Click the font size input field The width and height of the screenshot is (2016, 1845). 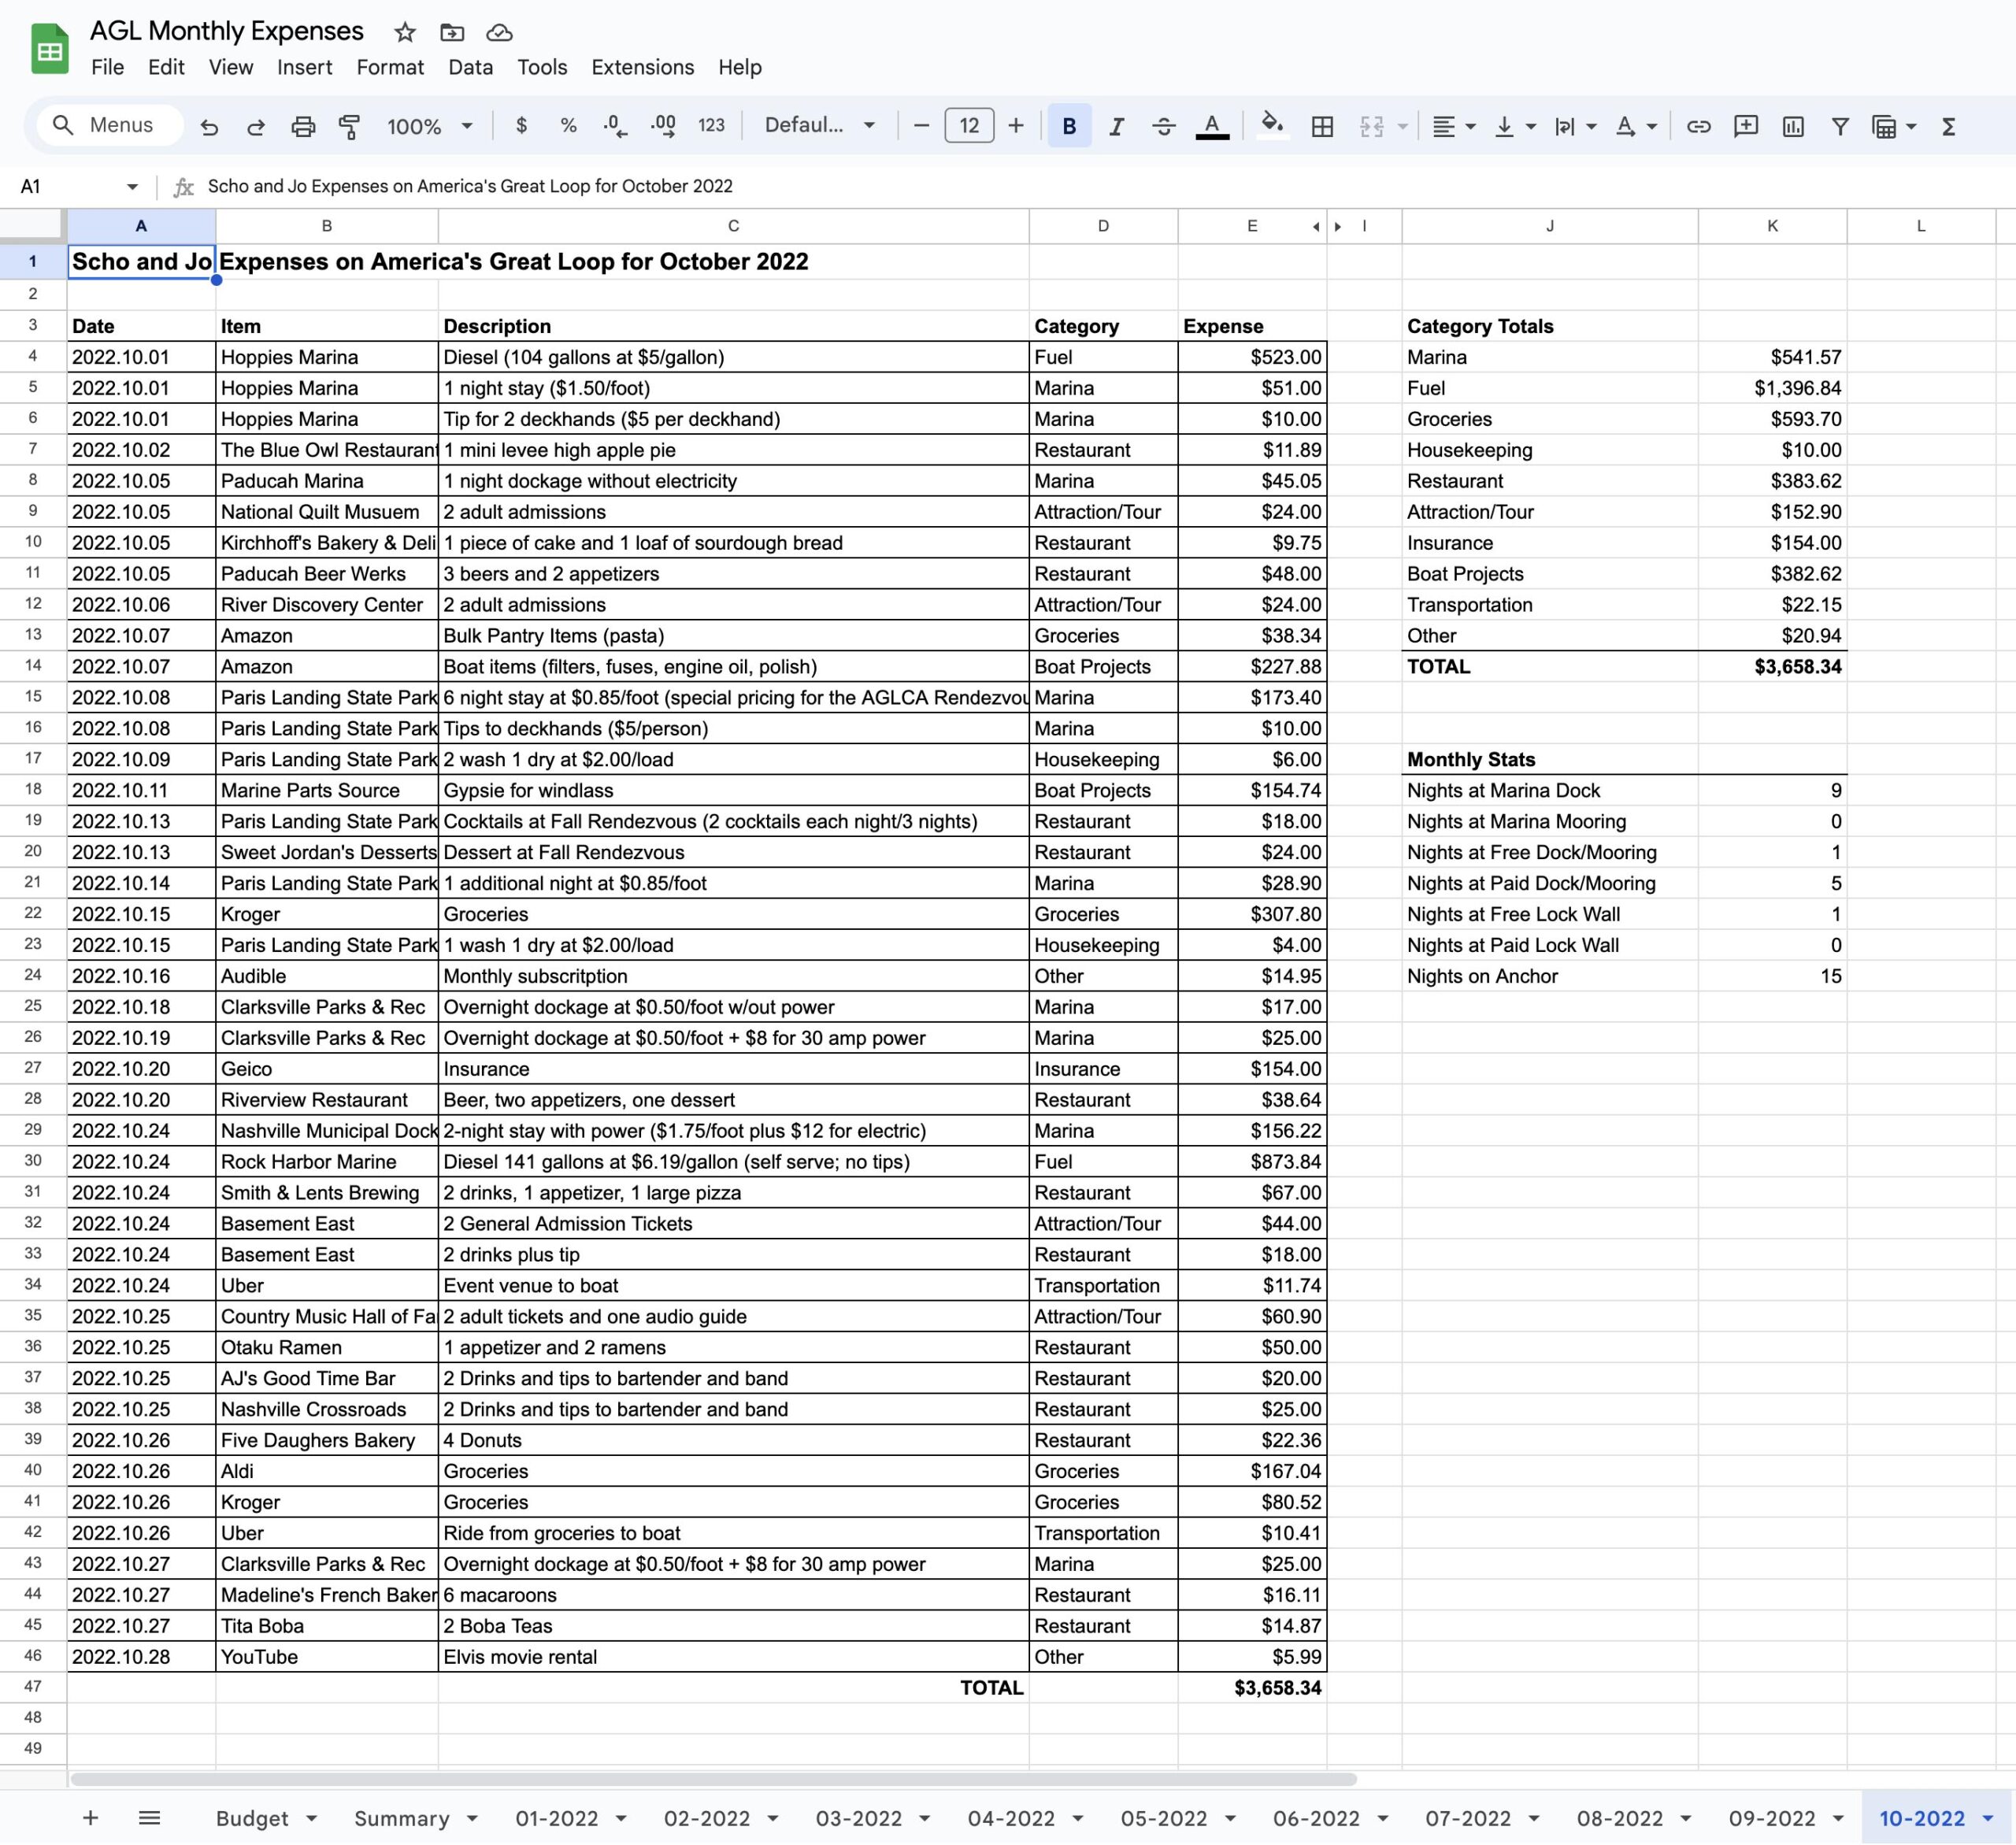(968, 126)
